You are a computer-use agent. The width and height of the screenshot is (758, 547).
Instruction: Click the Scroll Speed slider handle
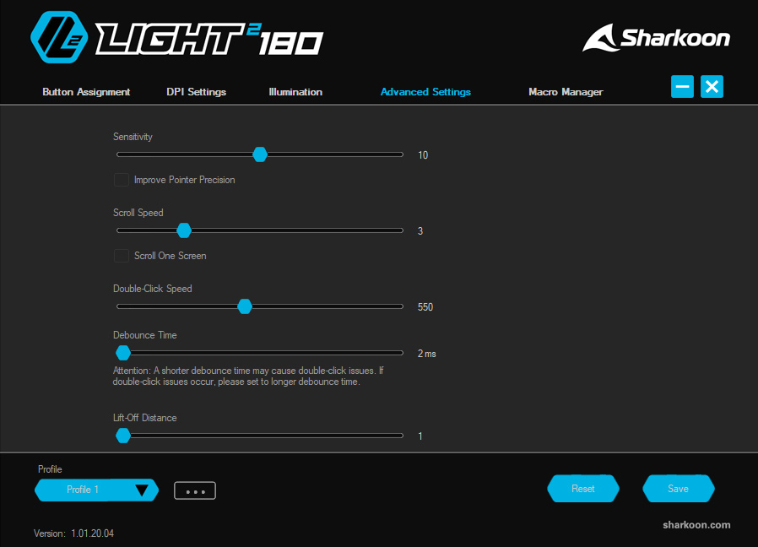tap(184, 230)
